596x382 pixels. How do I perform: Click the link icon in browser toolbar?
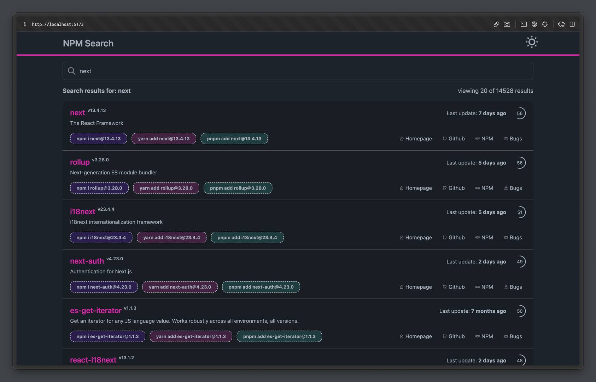pos(496,24)
